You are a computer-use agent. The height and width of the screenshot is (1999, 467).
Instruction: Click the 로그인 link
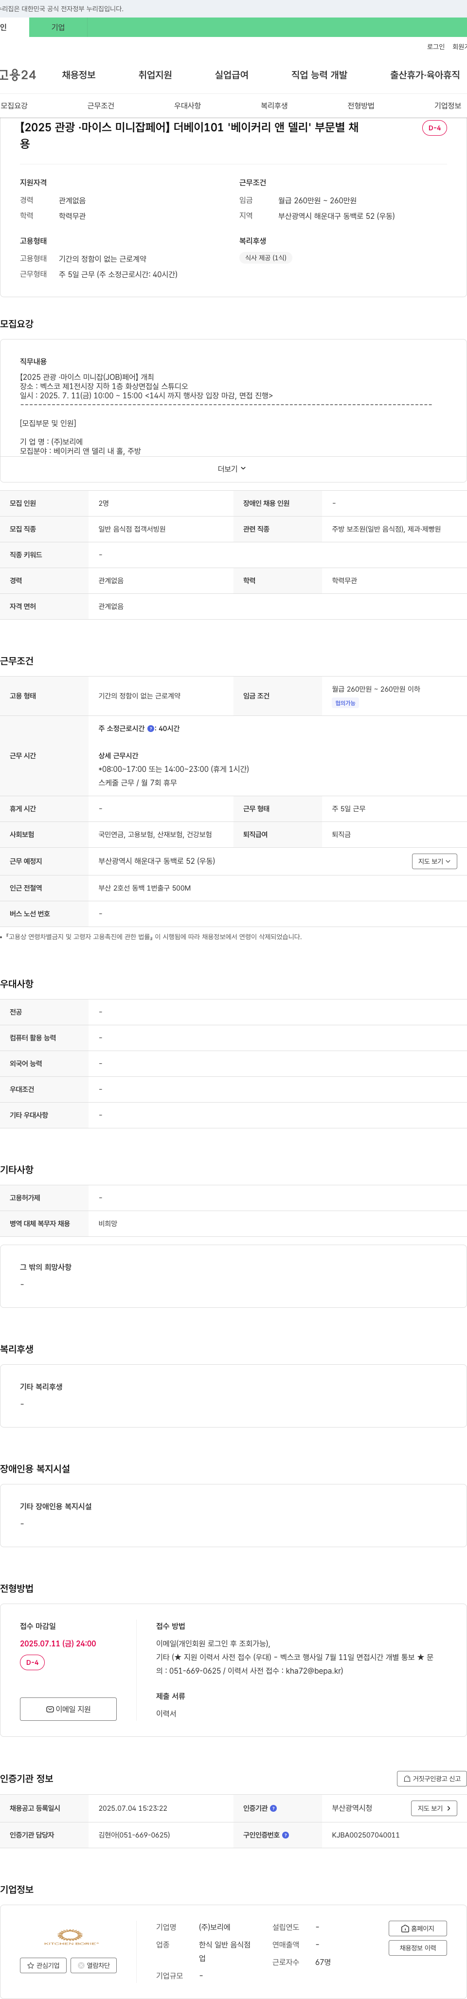pos(435,47)
